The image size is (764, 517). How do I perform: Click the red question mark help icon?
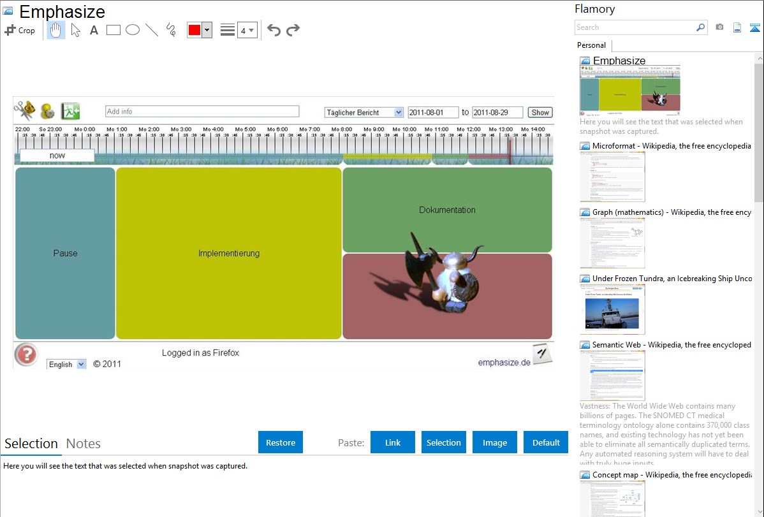(x=26, y=354)
